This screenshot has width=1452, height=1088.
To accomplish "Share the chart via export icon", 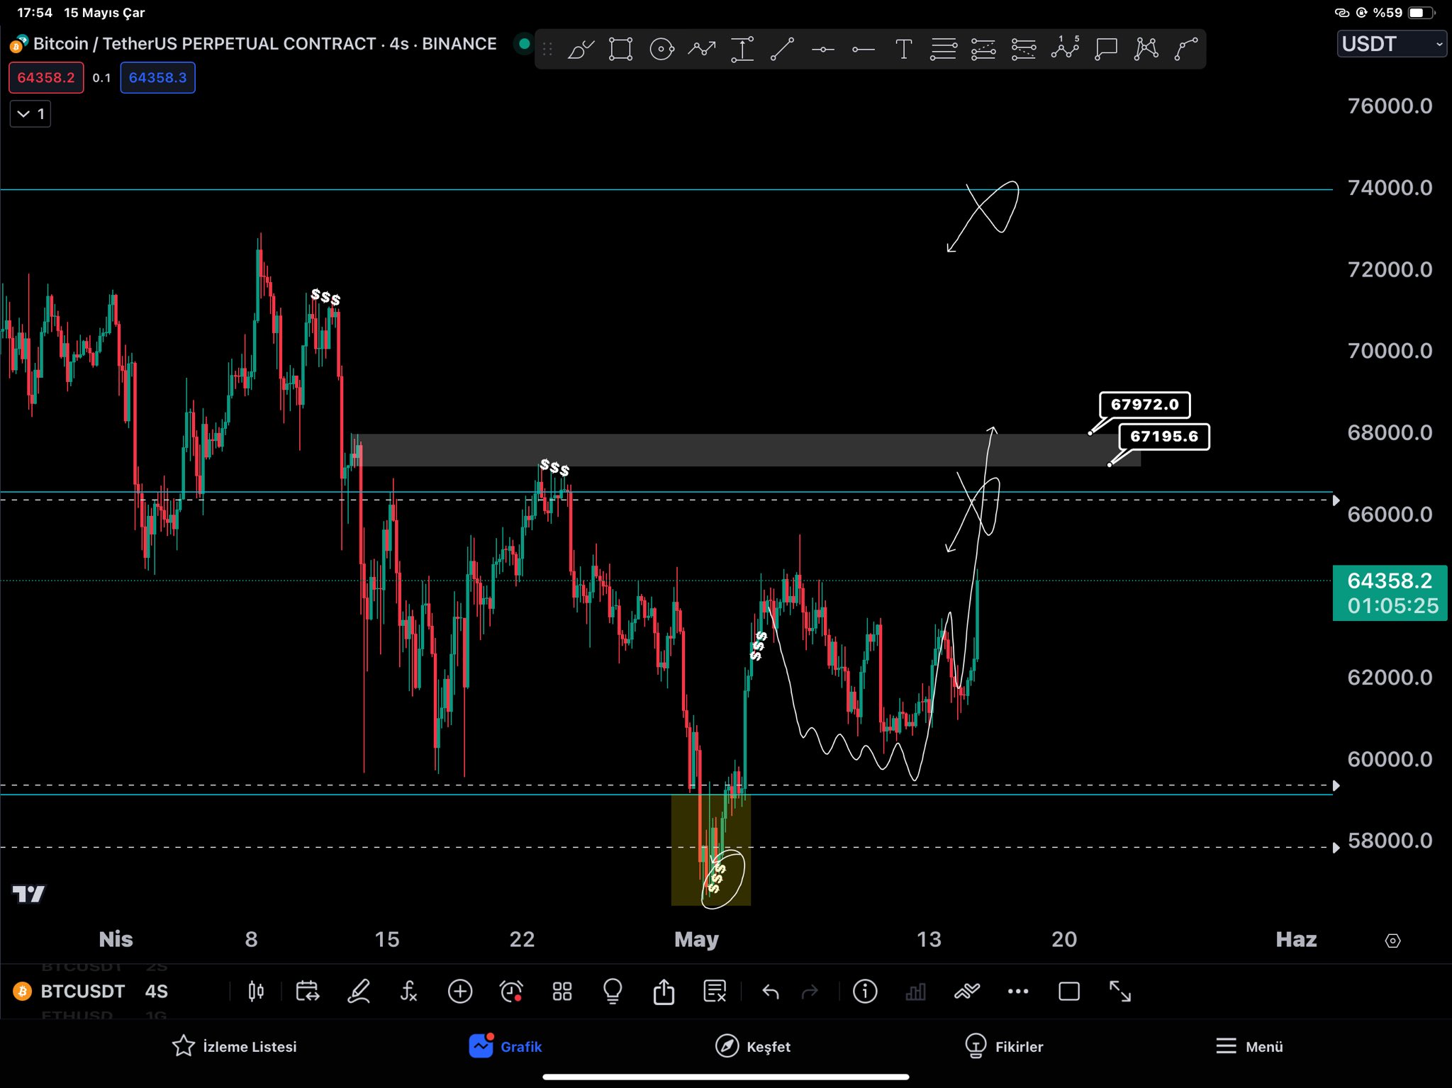I will tap(664, 991).
